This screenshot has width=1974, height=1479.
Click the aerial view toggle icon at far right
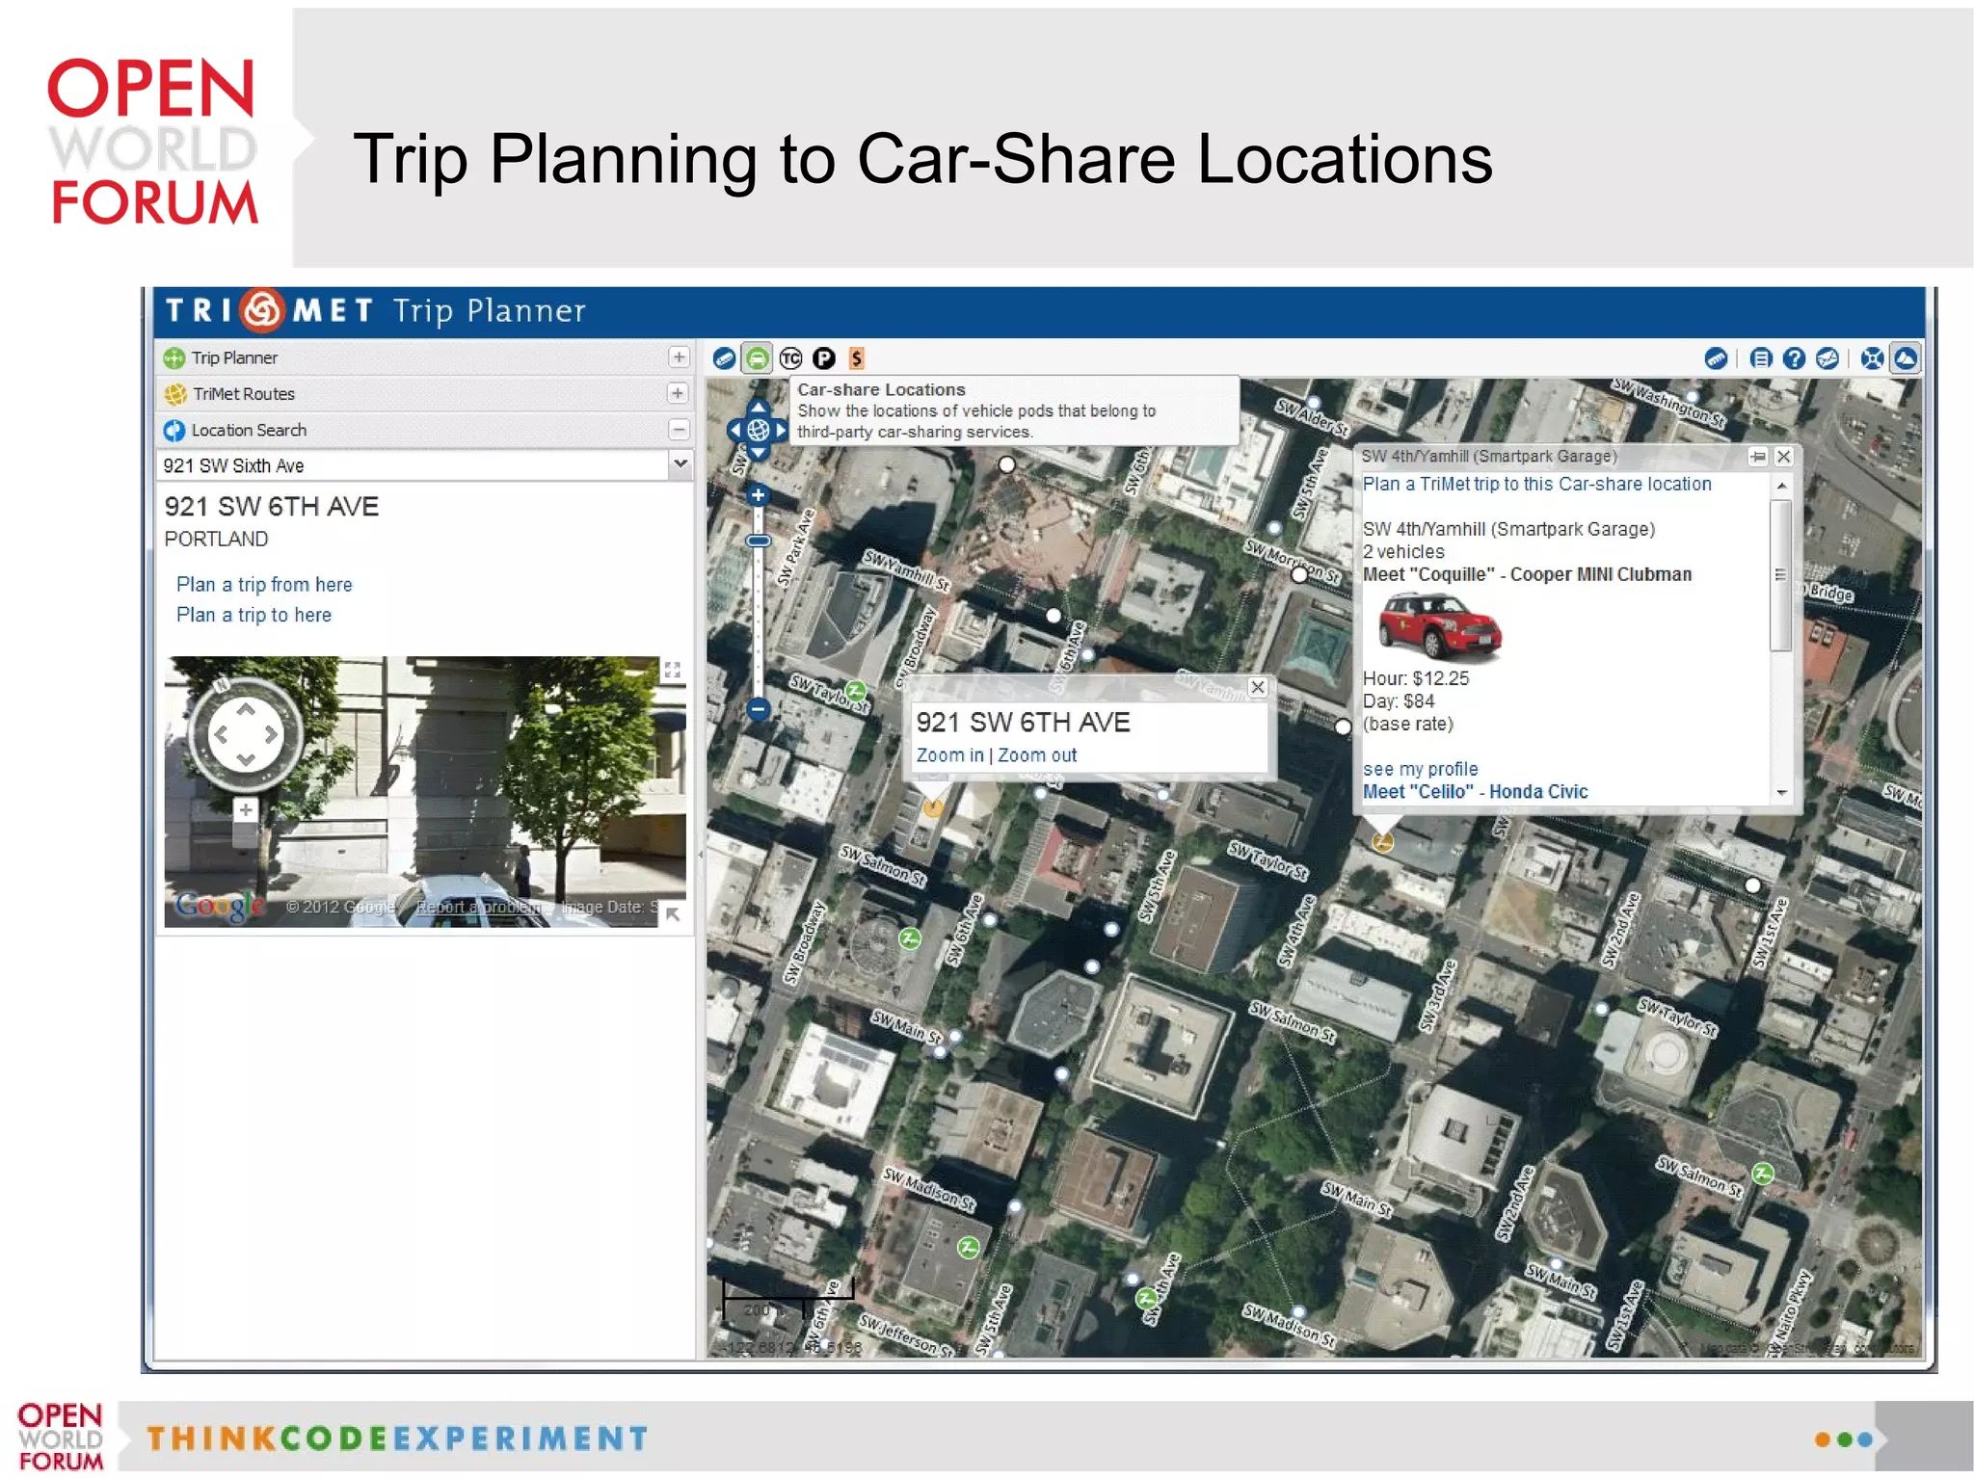(x=1906, y=358)
